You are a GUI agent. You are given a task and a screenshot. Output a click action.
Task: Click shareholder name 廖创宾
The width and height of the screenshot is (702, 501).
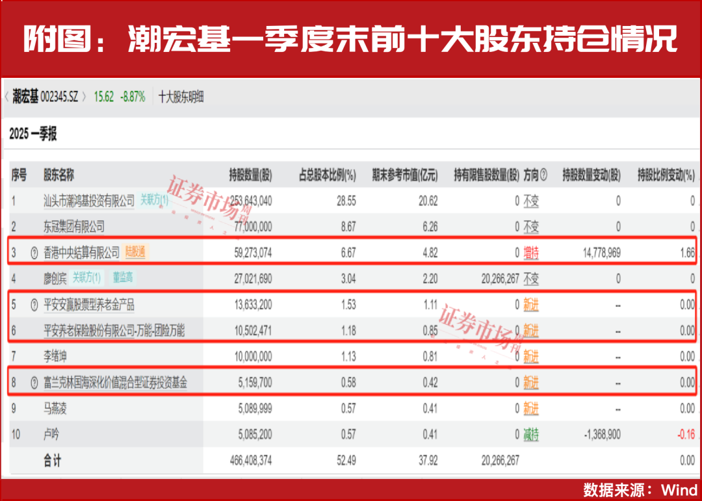pos(55,279)
